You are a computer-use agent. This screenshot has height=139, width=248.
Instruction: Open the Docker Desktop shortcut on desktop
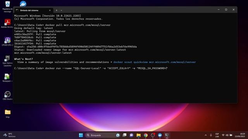coord(23,3)
